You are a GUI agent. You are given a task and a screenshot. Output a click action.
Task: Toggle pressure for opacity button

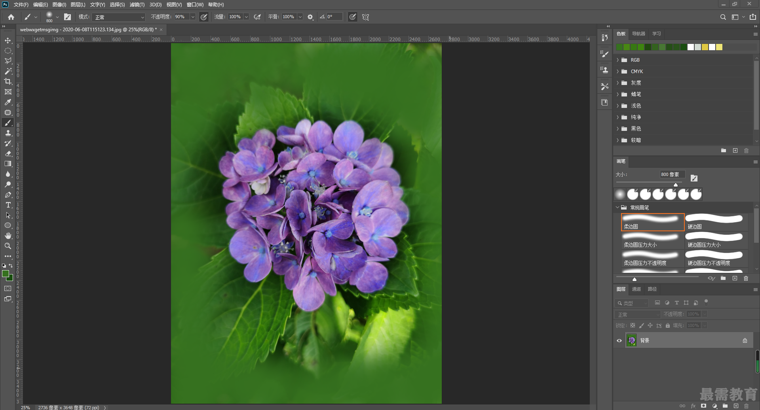[204, 17]
